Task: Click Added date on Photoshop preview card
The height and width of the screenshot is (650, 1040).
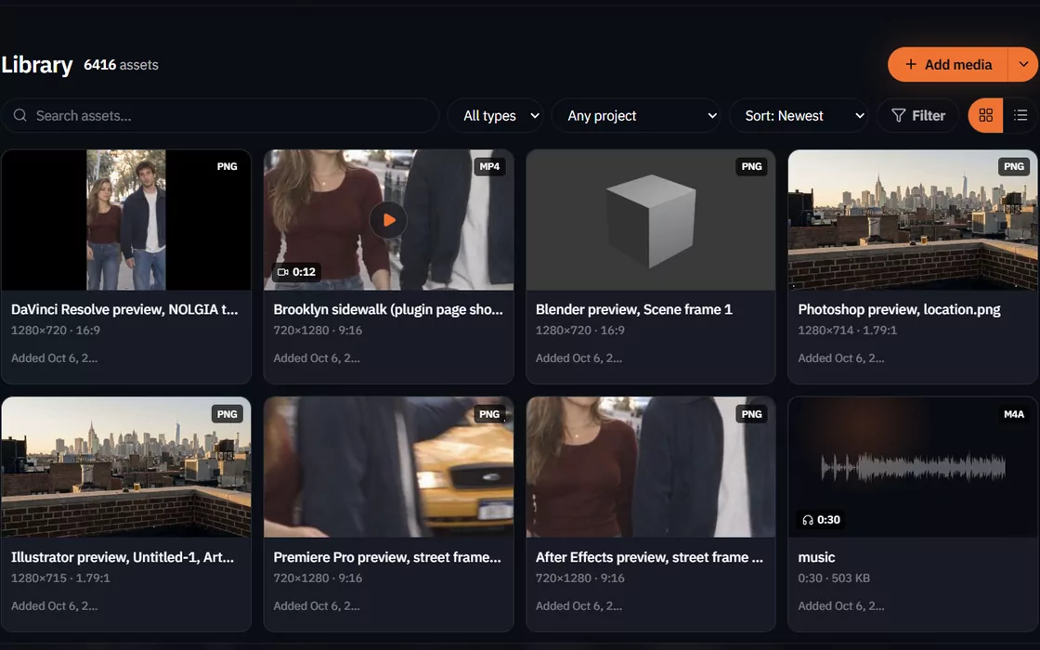Action: [x=841, y=358]
